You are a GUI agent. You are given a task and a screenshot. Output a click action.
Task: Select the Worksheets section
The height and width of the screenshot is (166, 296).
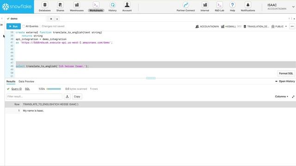pos(96,7)
